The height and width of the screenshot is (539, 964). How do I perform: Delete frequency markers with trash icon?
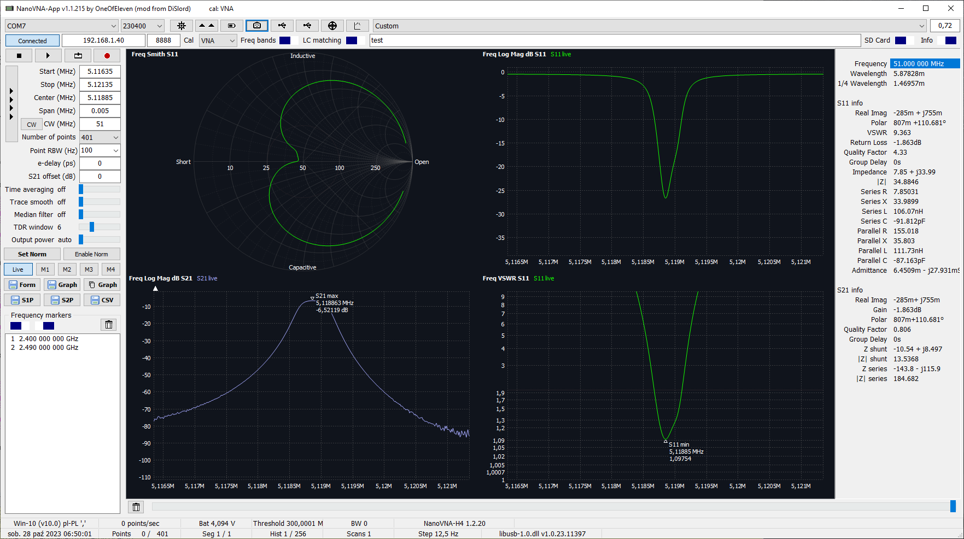[x=109, y=325]
